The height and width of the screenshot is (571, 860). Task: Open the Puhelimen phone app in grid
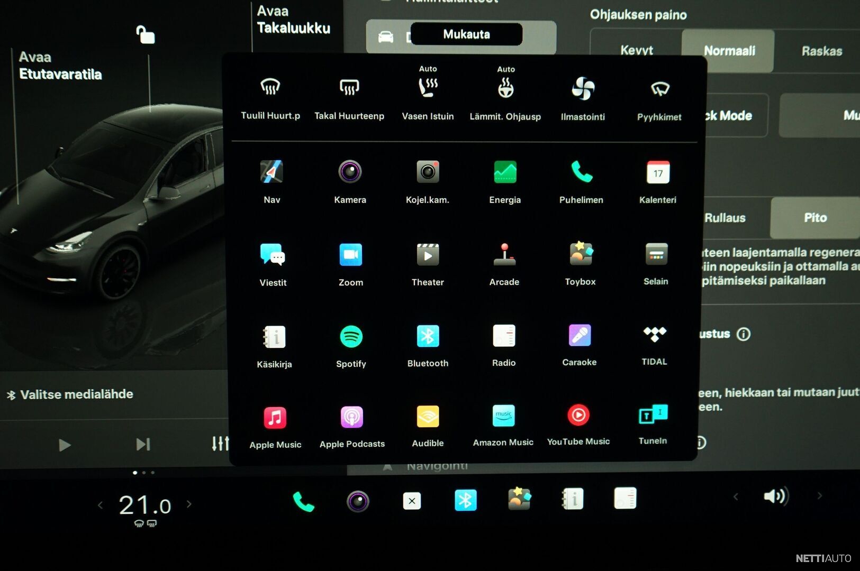point(581,181)
